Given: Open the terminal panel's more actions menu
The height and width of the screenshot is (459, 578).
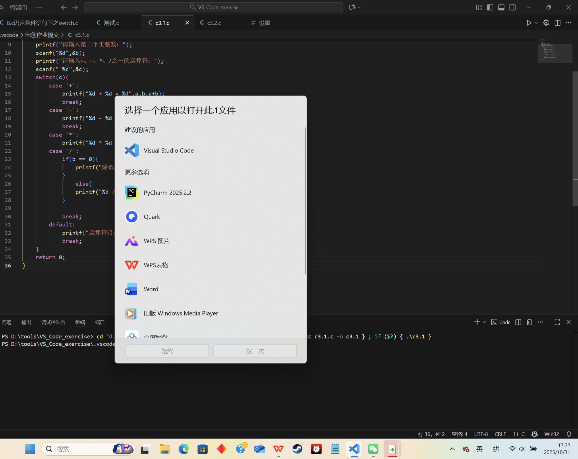Looking at the screenshot, I should pyautogui.click(x=540, y=322).
